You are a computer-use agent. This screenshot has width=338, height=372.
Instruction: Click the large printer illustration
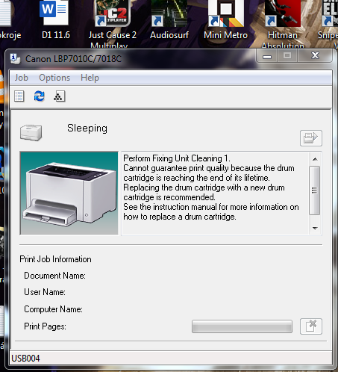pos(69,193)
